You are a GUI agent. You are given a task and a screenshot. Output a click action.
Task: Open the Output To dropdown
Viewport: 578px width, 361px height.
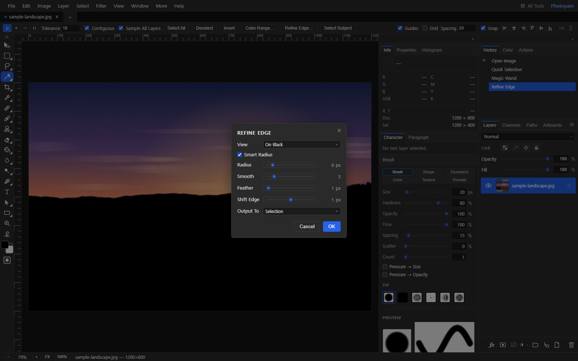tap(302, 211)
